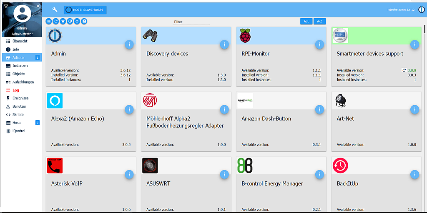Open the three-dot menu on RPI-Monitor

pyautogui.click(x=319, y=45)
